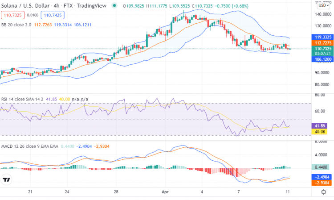Viewport: 334px width, 200px height.
Task: Click the TradingView logo icon
Action: [x=6, y=179]
